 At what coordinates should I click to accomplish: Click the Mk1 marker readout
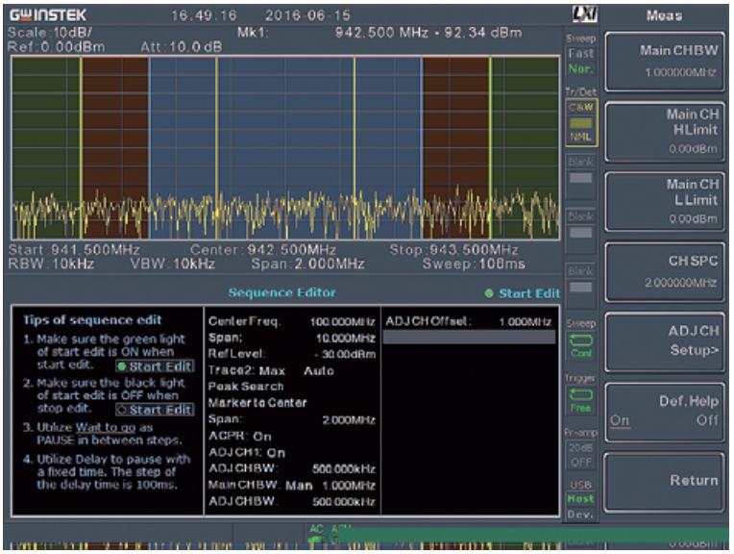pos(379,33)
